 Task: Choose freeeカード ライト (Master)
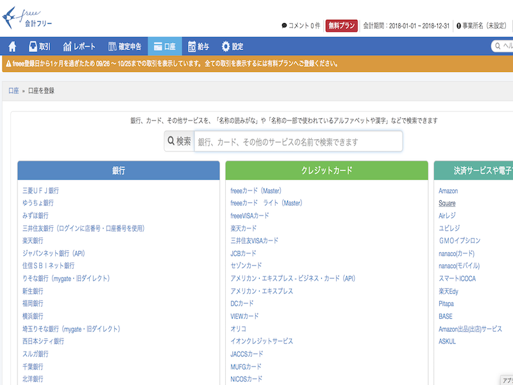point(266,203)
